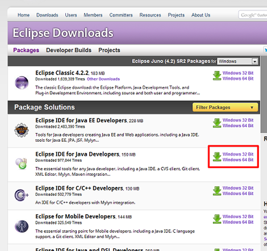Click the 'Downloaded 2,483,390 Times' text
This screenshot has width=267, height=251.
coord(60,127)
